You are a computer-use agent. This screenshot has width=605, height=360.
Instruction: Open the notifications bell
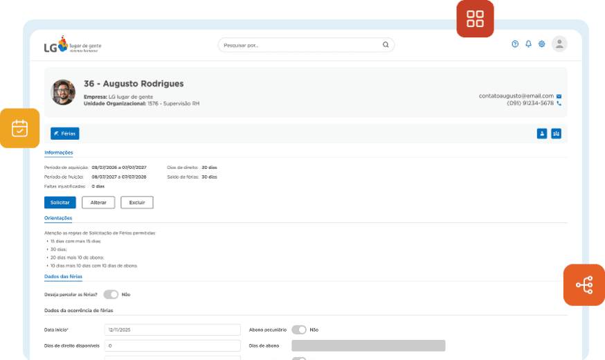[x=528, y=44]
